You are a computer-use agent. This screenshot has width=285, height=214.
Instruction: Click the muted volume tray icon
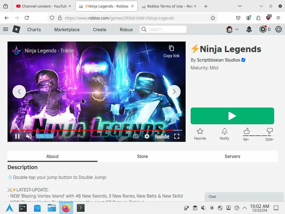(203, 208)
